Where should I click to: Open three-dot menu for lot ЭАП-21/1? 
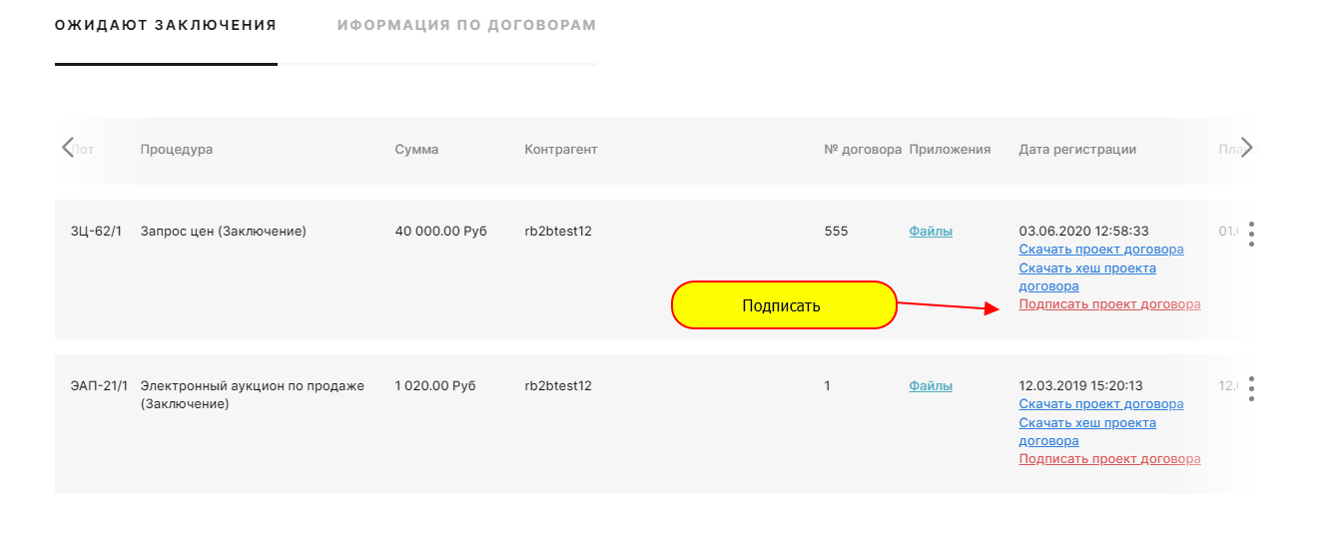1251,388
